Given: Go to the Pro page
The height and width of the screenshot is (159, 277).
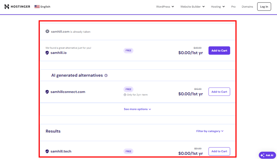Looking at the screenshot, I should tap(233, 7).
